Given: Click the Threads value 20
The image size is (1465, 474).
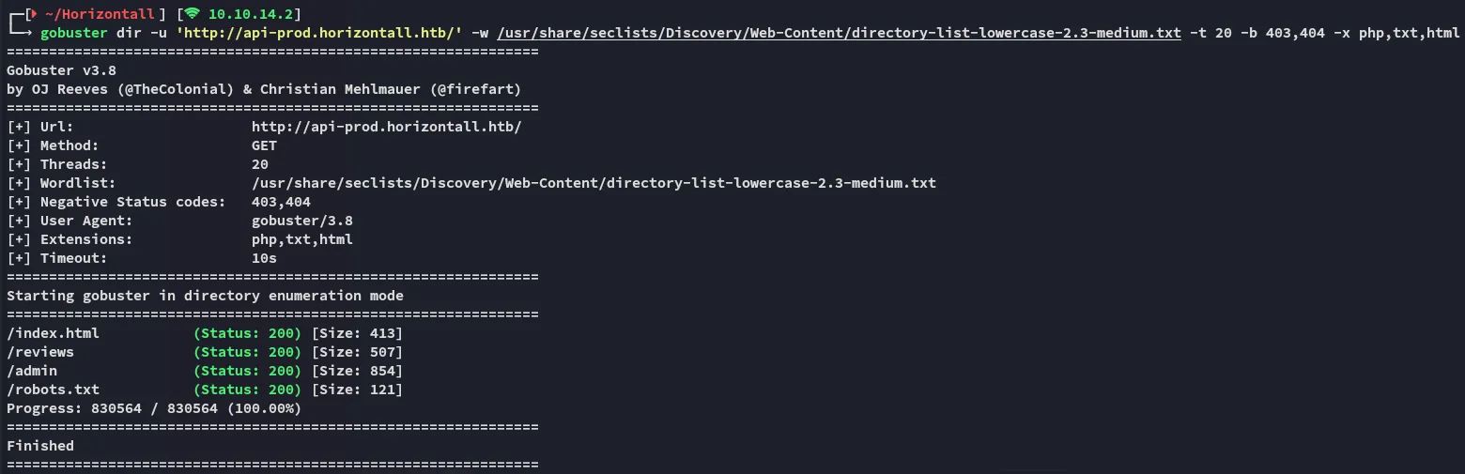Looking at the screenshot, I should [x=260, y=164].
